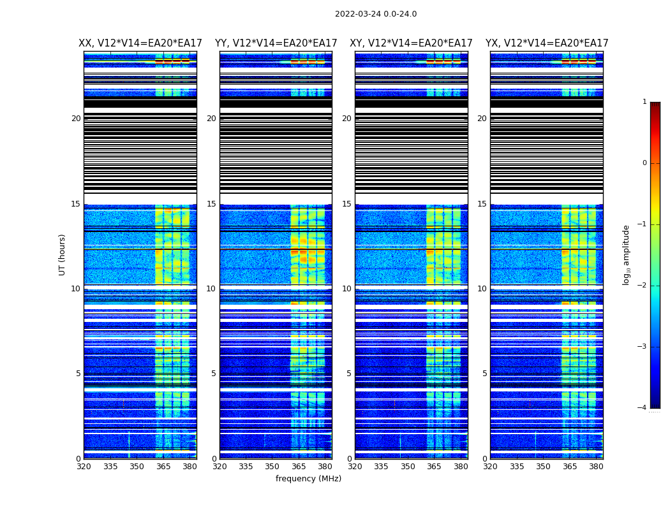Click the log10 amplitude colorbar label
This screenshot has height=510, width=670.
pos(626,255)
